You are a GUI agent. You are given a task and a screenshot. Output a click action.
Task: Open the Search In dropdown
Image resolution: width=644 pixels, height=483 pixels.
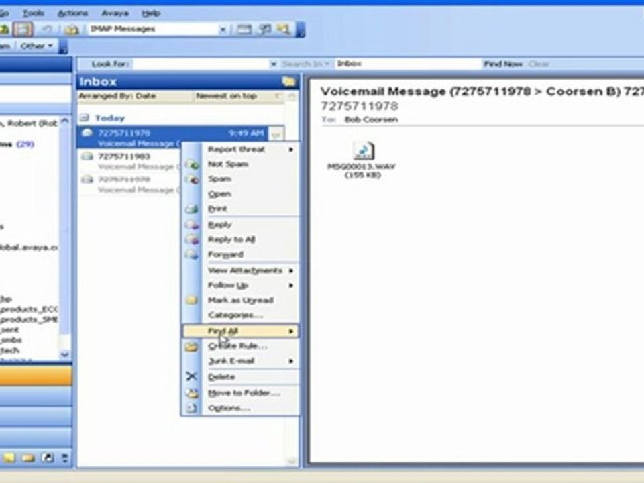pos(306,64)
